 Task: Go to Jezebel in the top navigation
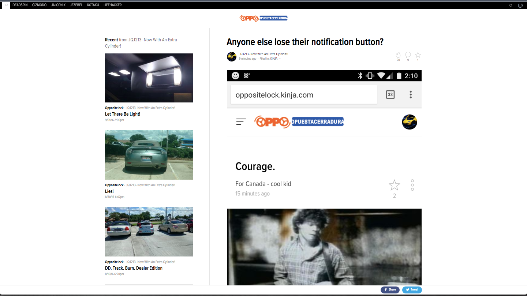coord(76,5)
